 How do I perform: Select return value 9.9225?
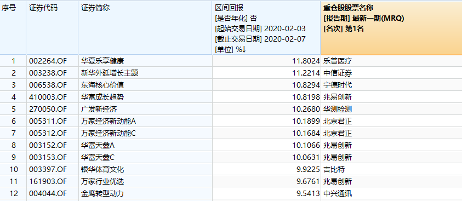click(x=308, y=170)
